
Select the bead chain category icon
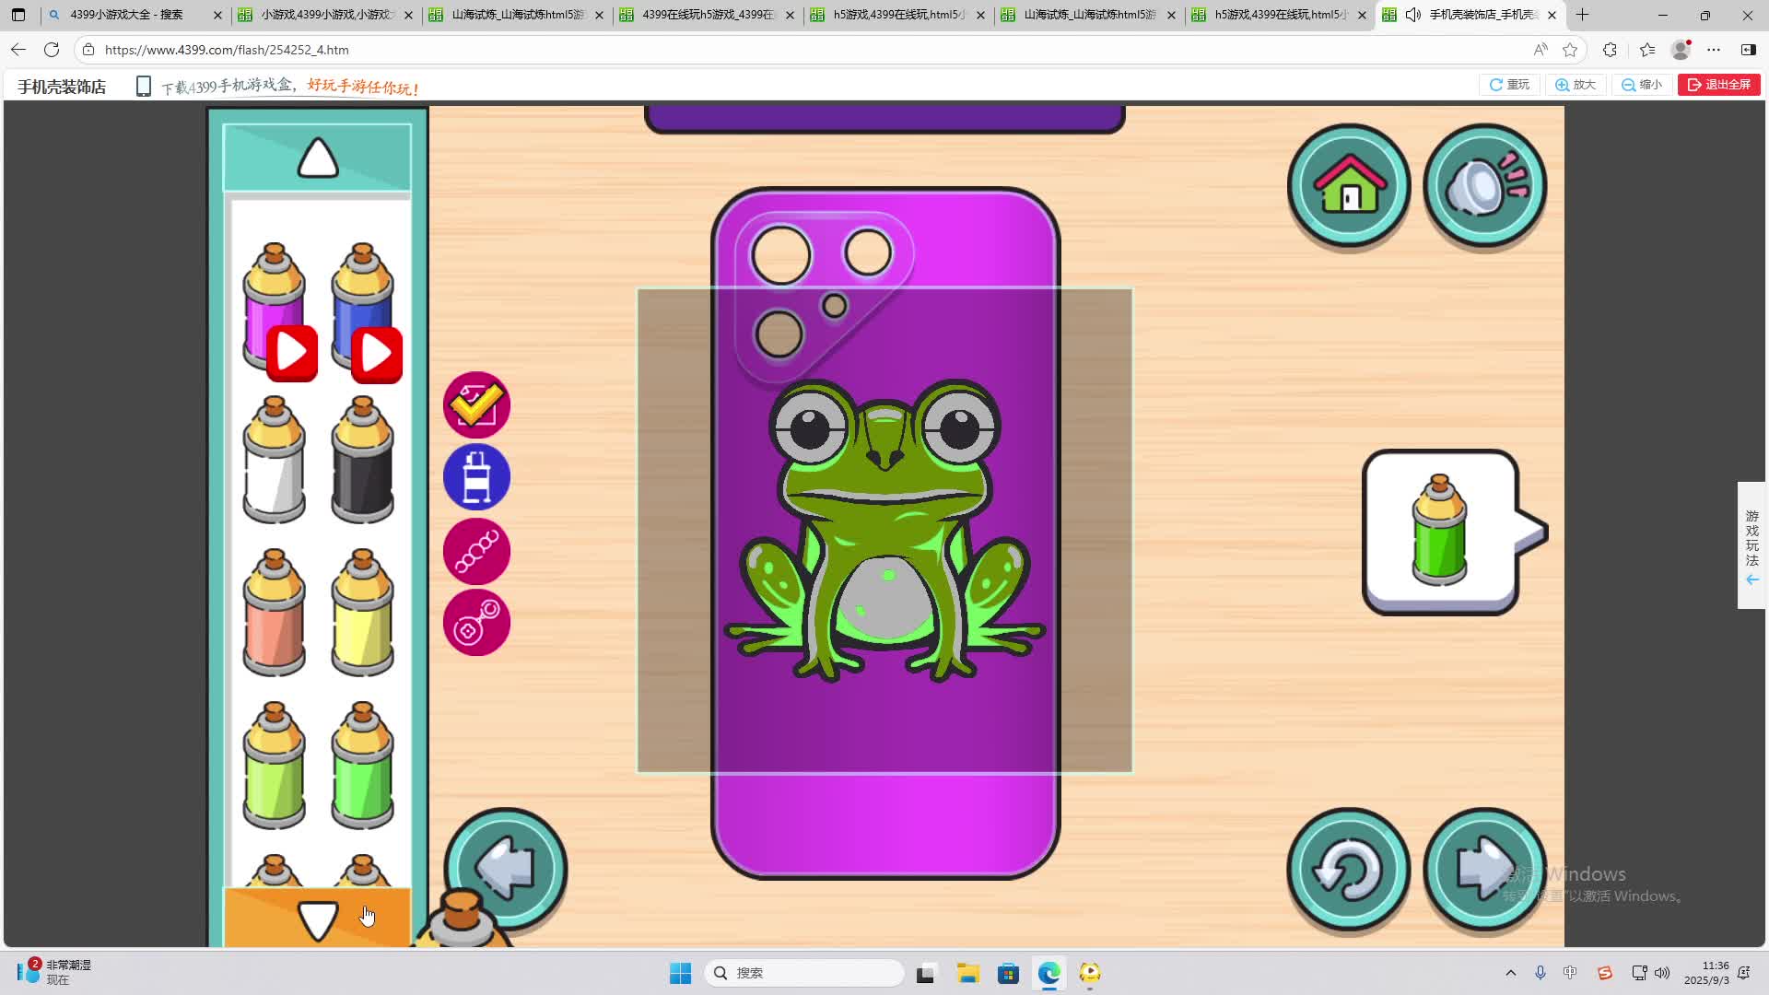coord(476,551)
